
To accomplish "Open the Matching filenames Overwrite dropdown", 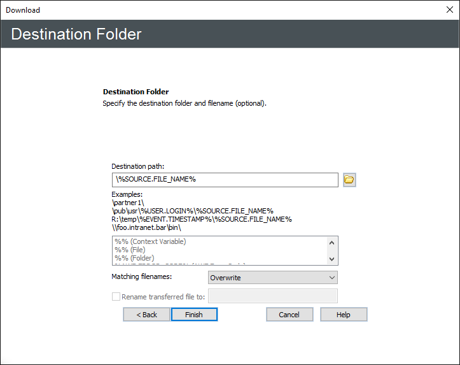I will coord(272,278).
